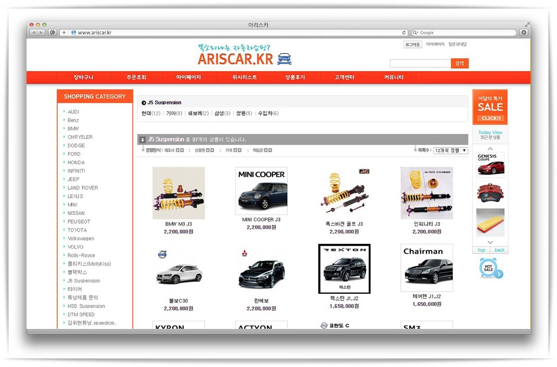Open the MINI COOPER J3 product image
557x367 pixels.
261,191
